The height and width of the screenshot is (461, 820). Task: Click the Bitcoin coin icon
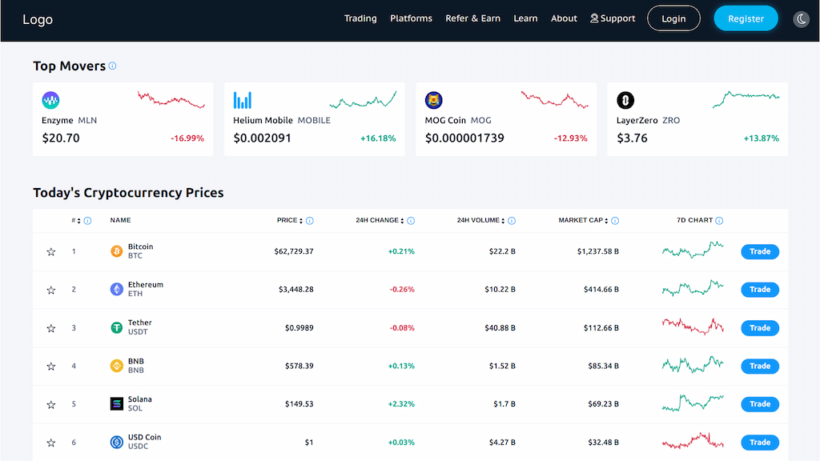pyautogui.click(x=117, y=251)
